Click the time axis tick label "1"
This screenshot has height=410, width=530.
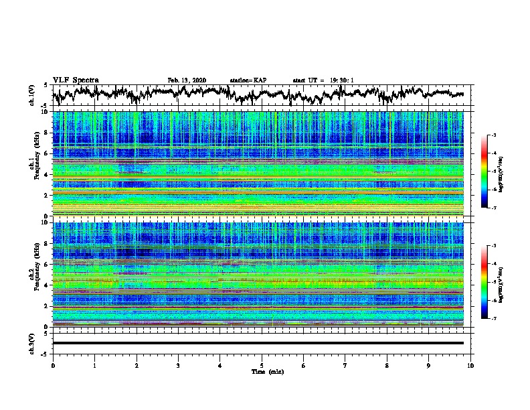pos(94,366)
